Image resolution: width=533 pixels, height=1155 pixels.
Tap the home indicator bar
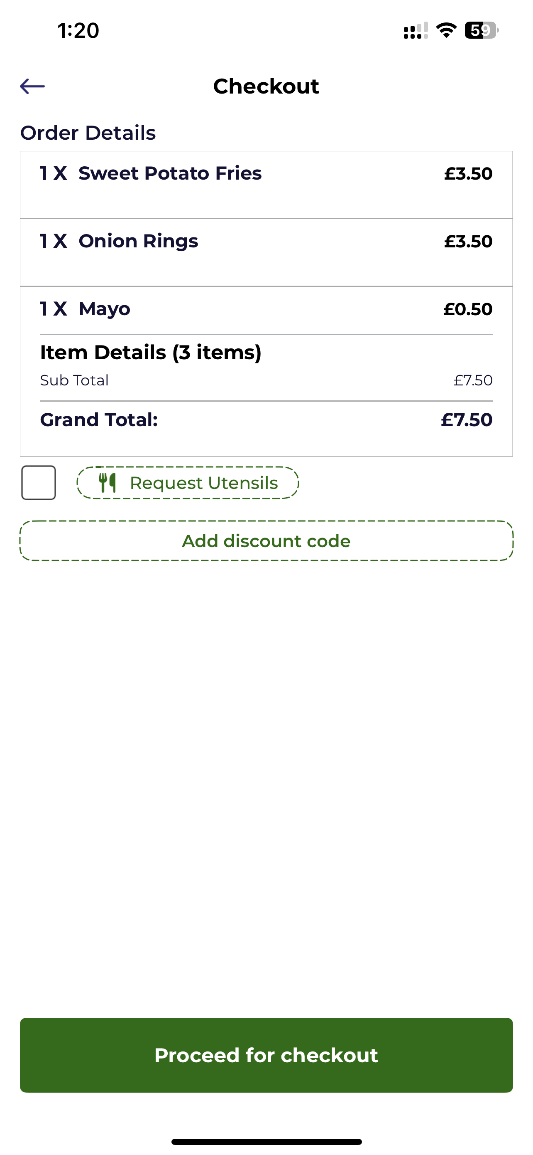266,1142
